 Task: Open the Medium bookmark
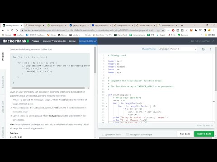pos(75,35)
